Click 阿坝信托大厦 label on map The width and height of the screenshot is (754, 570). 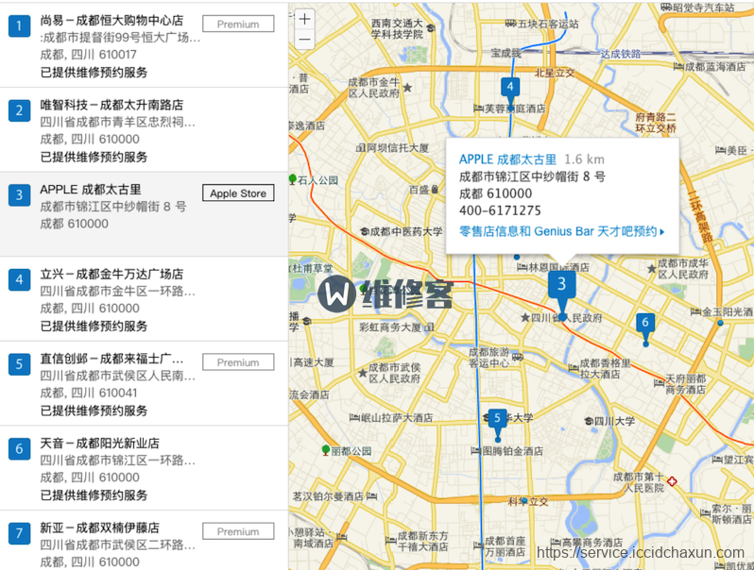tap(398, 148)
